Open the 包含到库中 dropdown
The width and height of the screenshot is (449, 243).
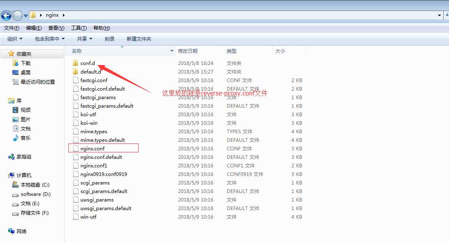click(x=50, y=39)
